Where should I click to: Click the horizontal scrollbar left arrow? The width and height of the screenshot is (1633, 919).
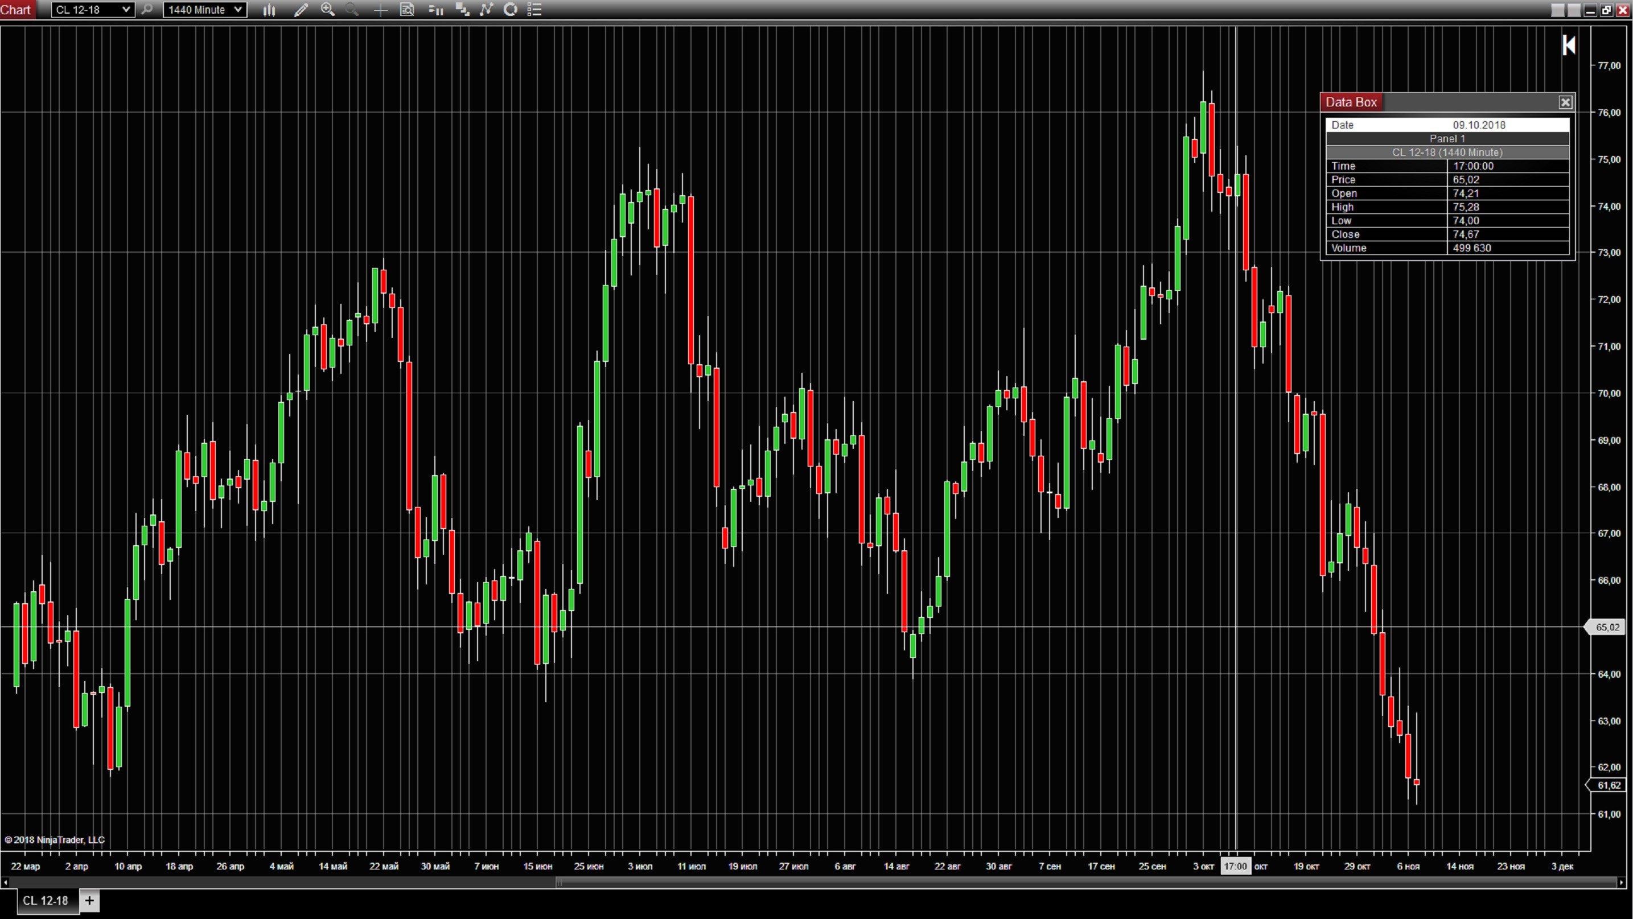[5, 882]
